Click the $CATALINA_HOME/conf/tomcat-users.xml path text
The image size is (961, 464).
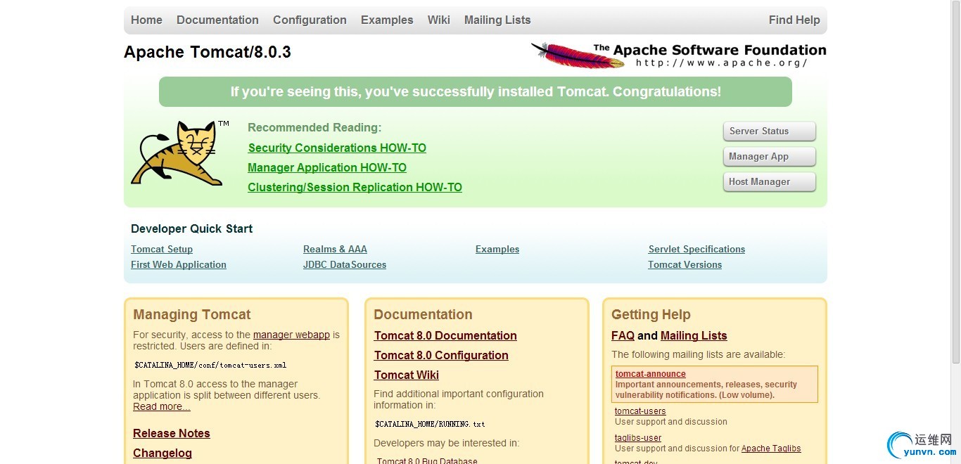click(210, 365)
